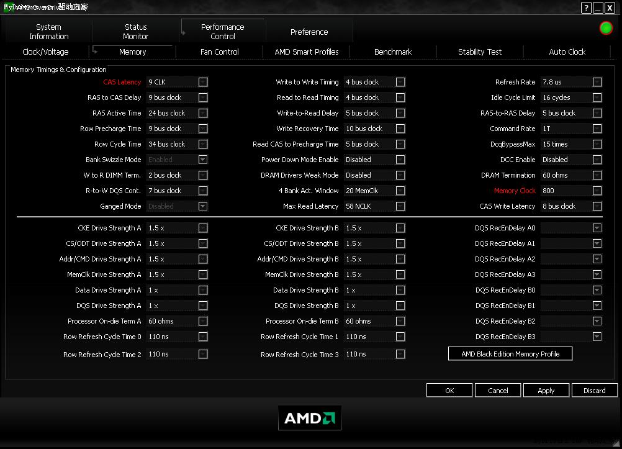Expand the RAS to CAS Delay dropdown
The height and width of the screenshot is (449, 622).
203,98
